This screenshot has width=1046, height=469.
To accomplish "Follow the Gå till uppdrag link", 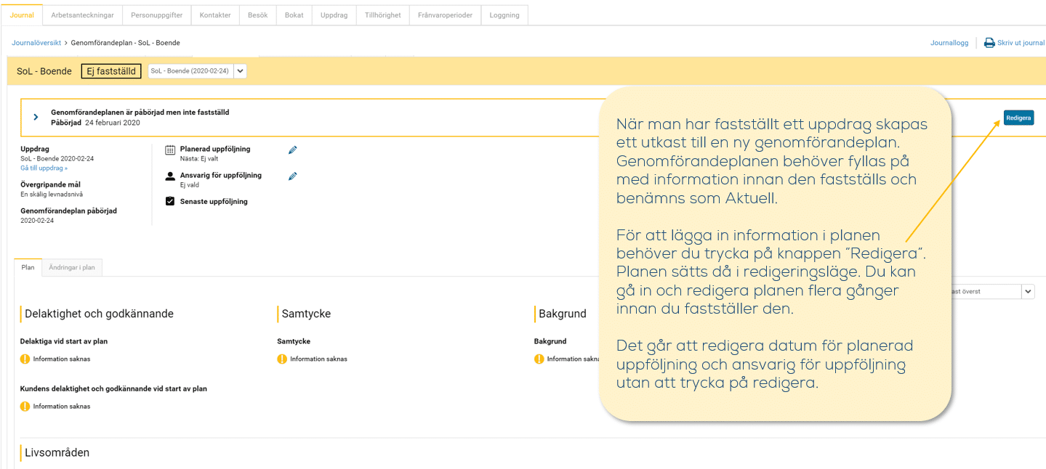I will click(x=44, y=168).
